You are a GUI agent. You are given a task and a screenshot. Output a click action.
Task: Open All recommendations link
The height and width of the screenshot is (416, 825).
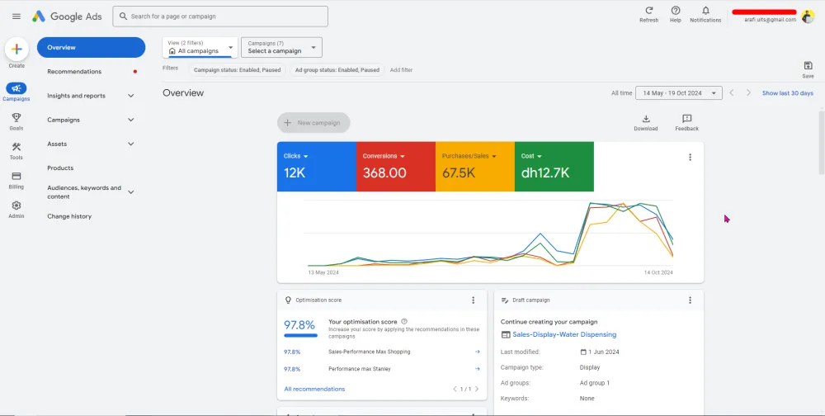pos(314,389)
